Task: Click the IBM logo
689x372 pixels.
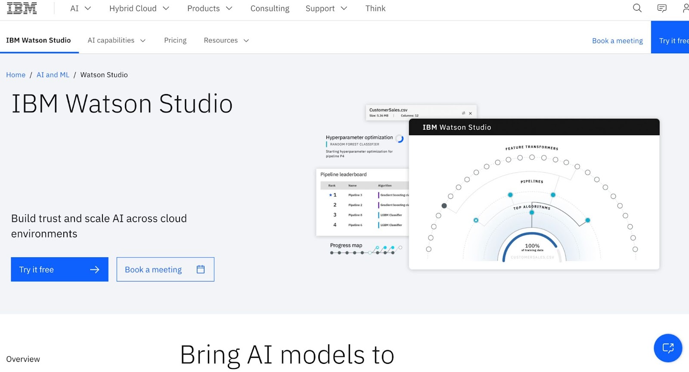Action: pos(22,8)
